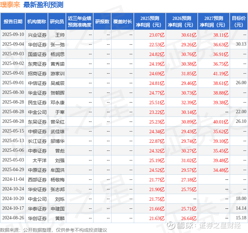Image resolution: width=248 pixels, height=233 pixels.
Task: Click value 31.02亿 for 太平洋
Action: (189, 160)
